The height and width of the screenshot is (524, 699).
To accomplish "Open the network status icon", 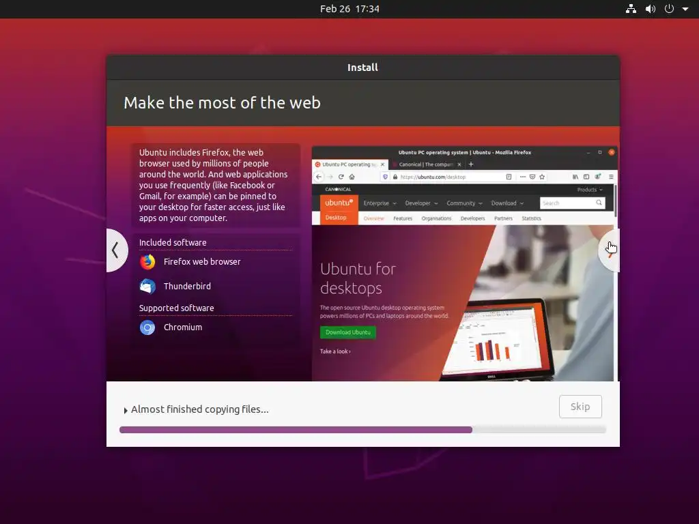I will (x=631, y=9).
